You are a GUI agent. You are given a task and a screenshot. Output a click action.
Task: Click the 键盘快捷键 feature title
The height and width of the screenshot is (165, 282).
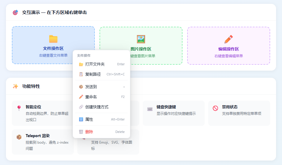click(166, 107)
